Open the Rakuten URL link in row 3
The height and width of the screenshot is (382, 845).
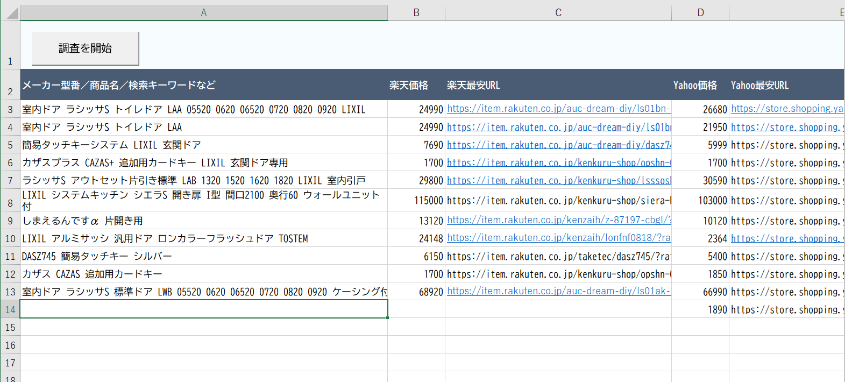click(x=558, y=109)
